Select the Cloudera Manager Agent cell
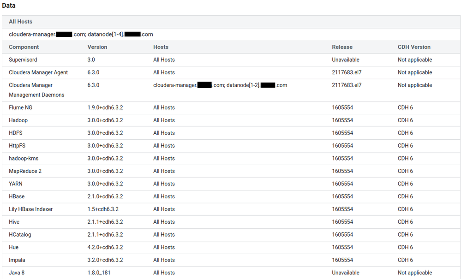This screenshot has height=279, width=461. (x=38, y=72)
